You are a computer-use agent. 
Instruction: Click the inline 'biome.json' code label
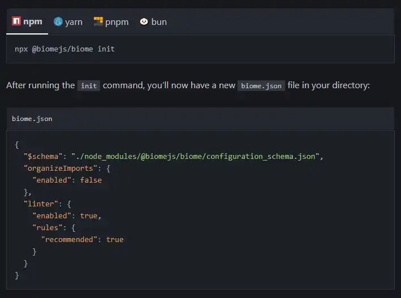[x=261, y=86]
